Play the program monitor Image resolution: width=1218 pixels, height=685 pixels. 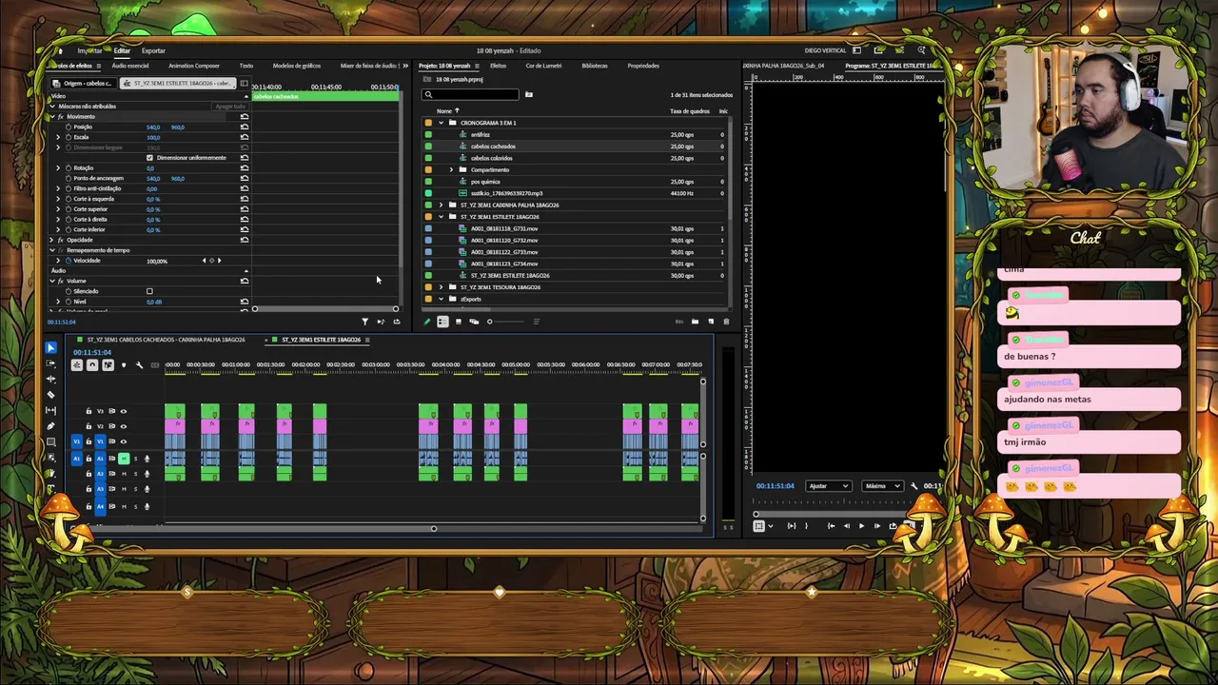coord(862,526)
